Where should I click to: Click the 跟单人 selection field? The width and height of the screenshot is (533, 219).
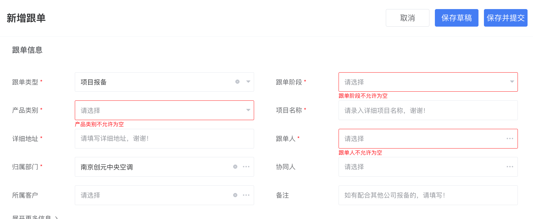point(421,139)
